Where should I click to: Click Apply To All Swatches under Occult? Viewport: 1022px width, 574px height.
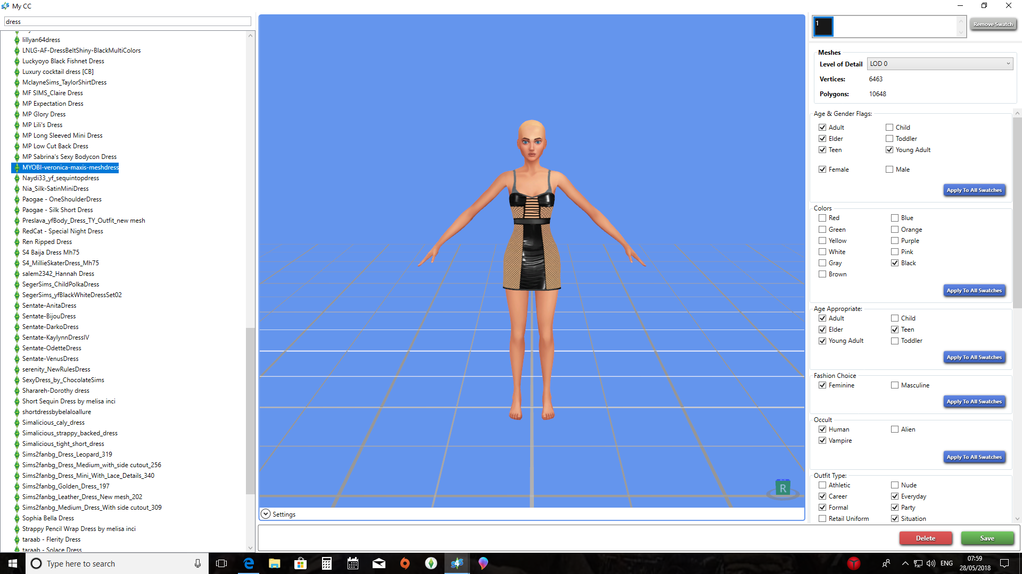(974, 457)
